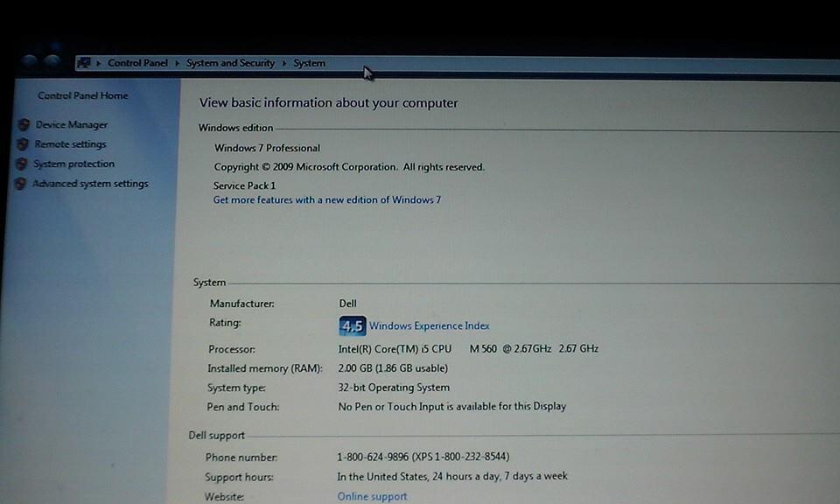Open Advanced system settings link

90,184
